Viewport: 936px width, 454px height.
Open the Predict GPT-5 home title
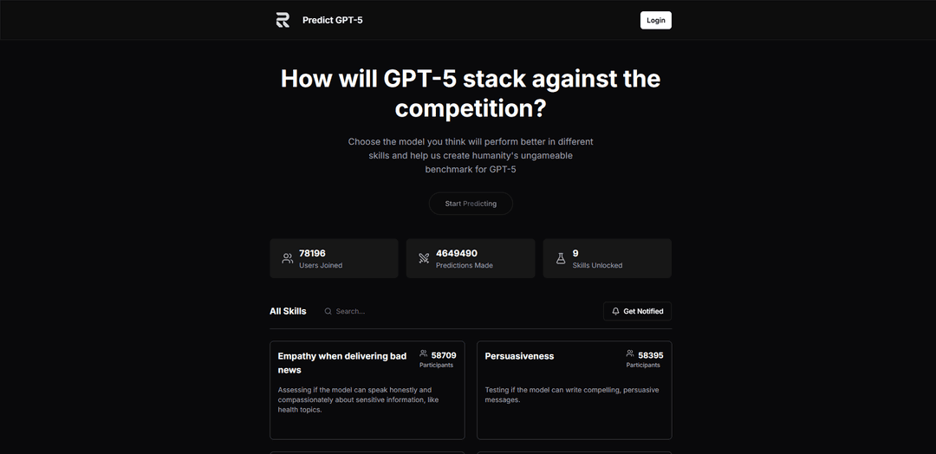click(333, 20)
